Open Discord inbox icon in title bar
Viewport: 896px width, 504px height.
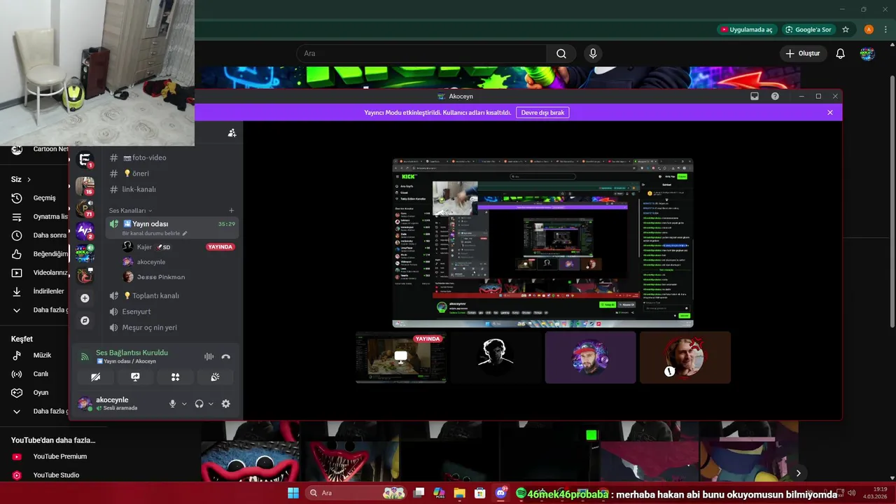click(x=755, y=97)
